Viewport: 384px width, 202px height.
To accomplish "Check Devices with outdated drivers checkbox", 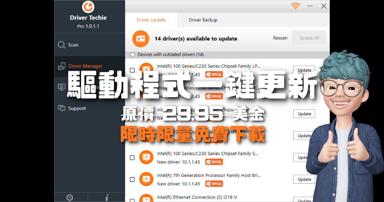I will [x=133, y=55].
